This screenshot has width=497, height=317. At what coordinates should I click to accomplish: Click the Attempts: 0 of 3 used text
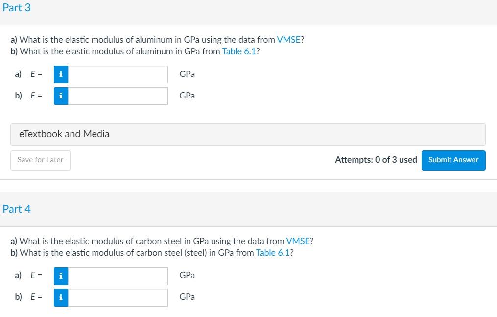[x=376, y=160]
